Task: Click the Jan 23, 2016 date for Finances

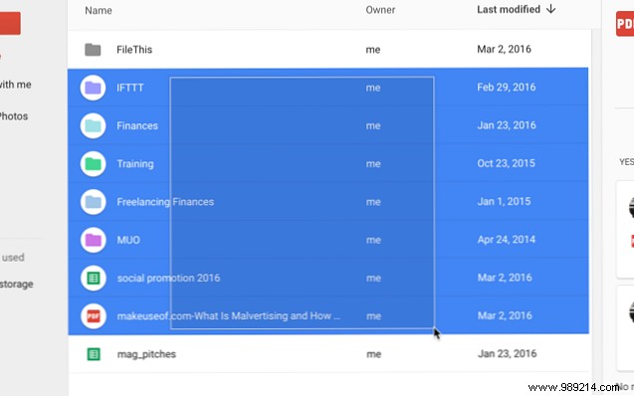Action: [507, 125]
